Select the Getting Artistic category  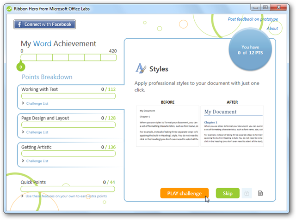pyautogui.click(x=36, y=147)
